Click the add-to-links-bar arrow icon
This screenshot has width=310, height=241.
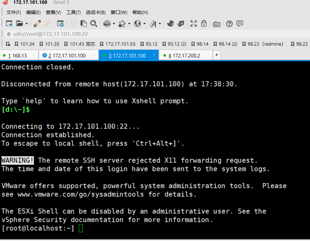(8, 44)
